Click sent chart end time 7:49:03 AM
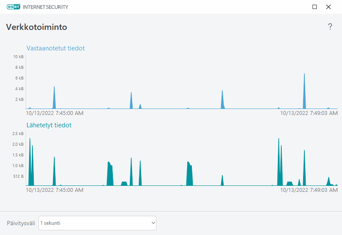The width and height of the screenshot is (342, 235). point(309,190)
